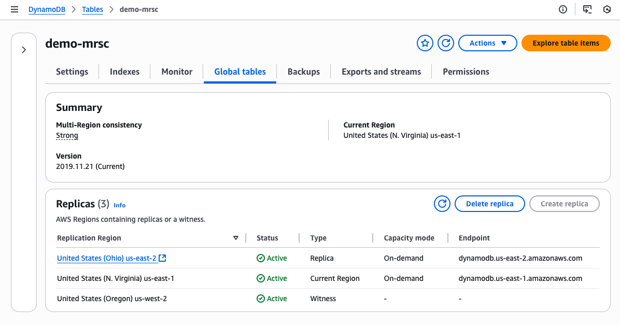
Task: Click Explore table items button
Action: (566, 43)
